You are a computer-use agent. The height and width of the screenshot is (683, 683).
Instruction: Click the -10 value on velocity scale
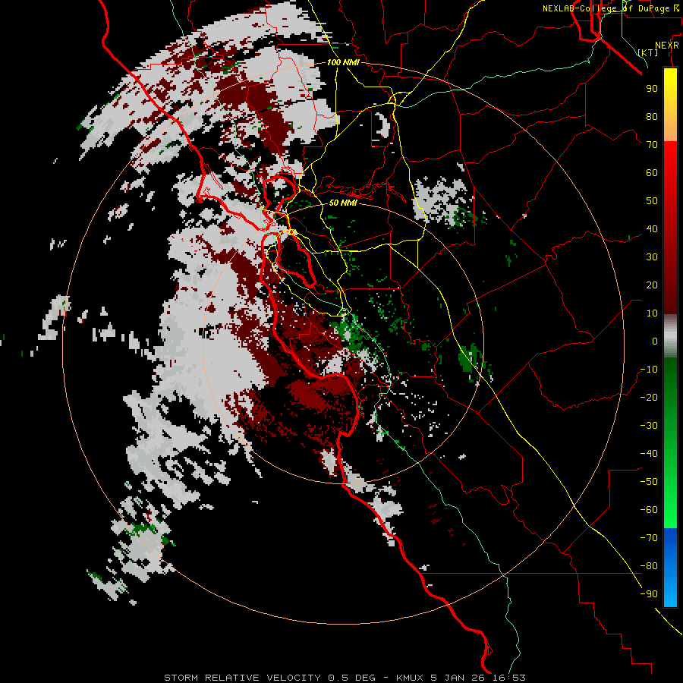coord(649,370)
